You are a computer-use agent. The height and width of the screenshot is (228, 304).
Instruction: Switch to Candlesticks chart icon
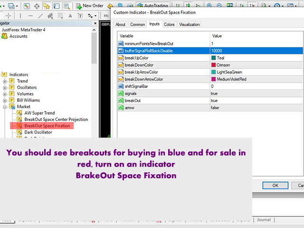[188, 5]
